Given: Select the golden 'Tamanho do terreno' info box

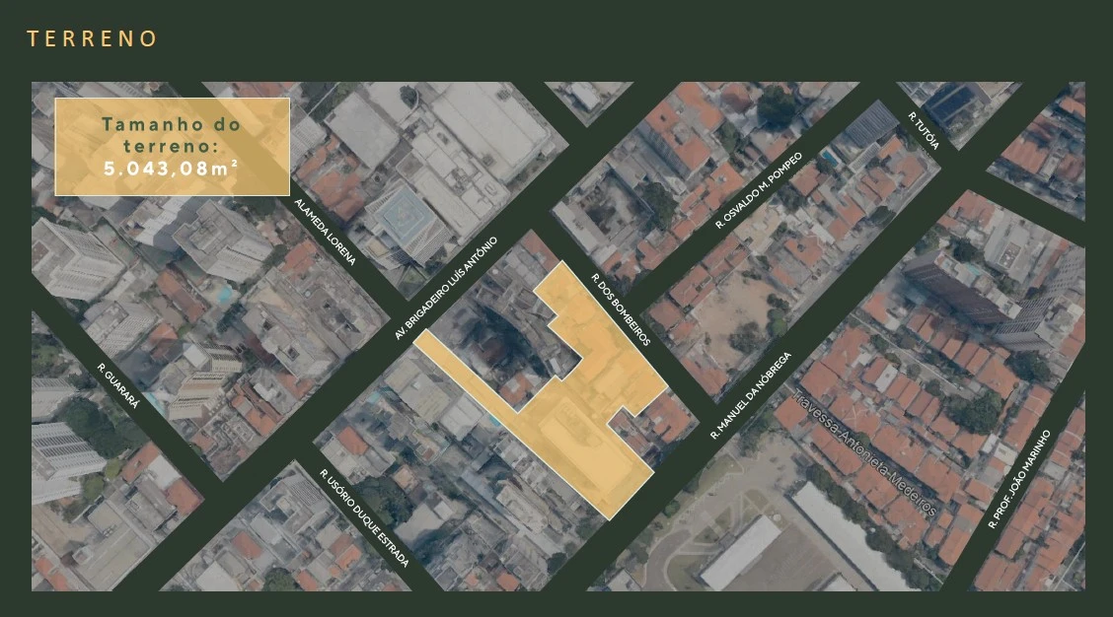Looking at the screenshot, I should tap(172, 146).
